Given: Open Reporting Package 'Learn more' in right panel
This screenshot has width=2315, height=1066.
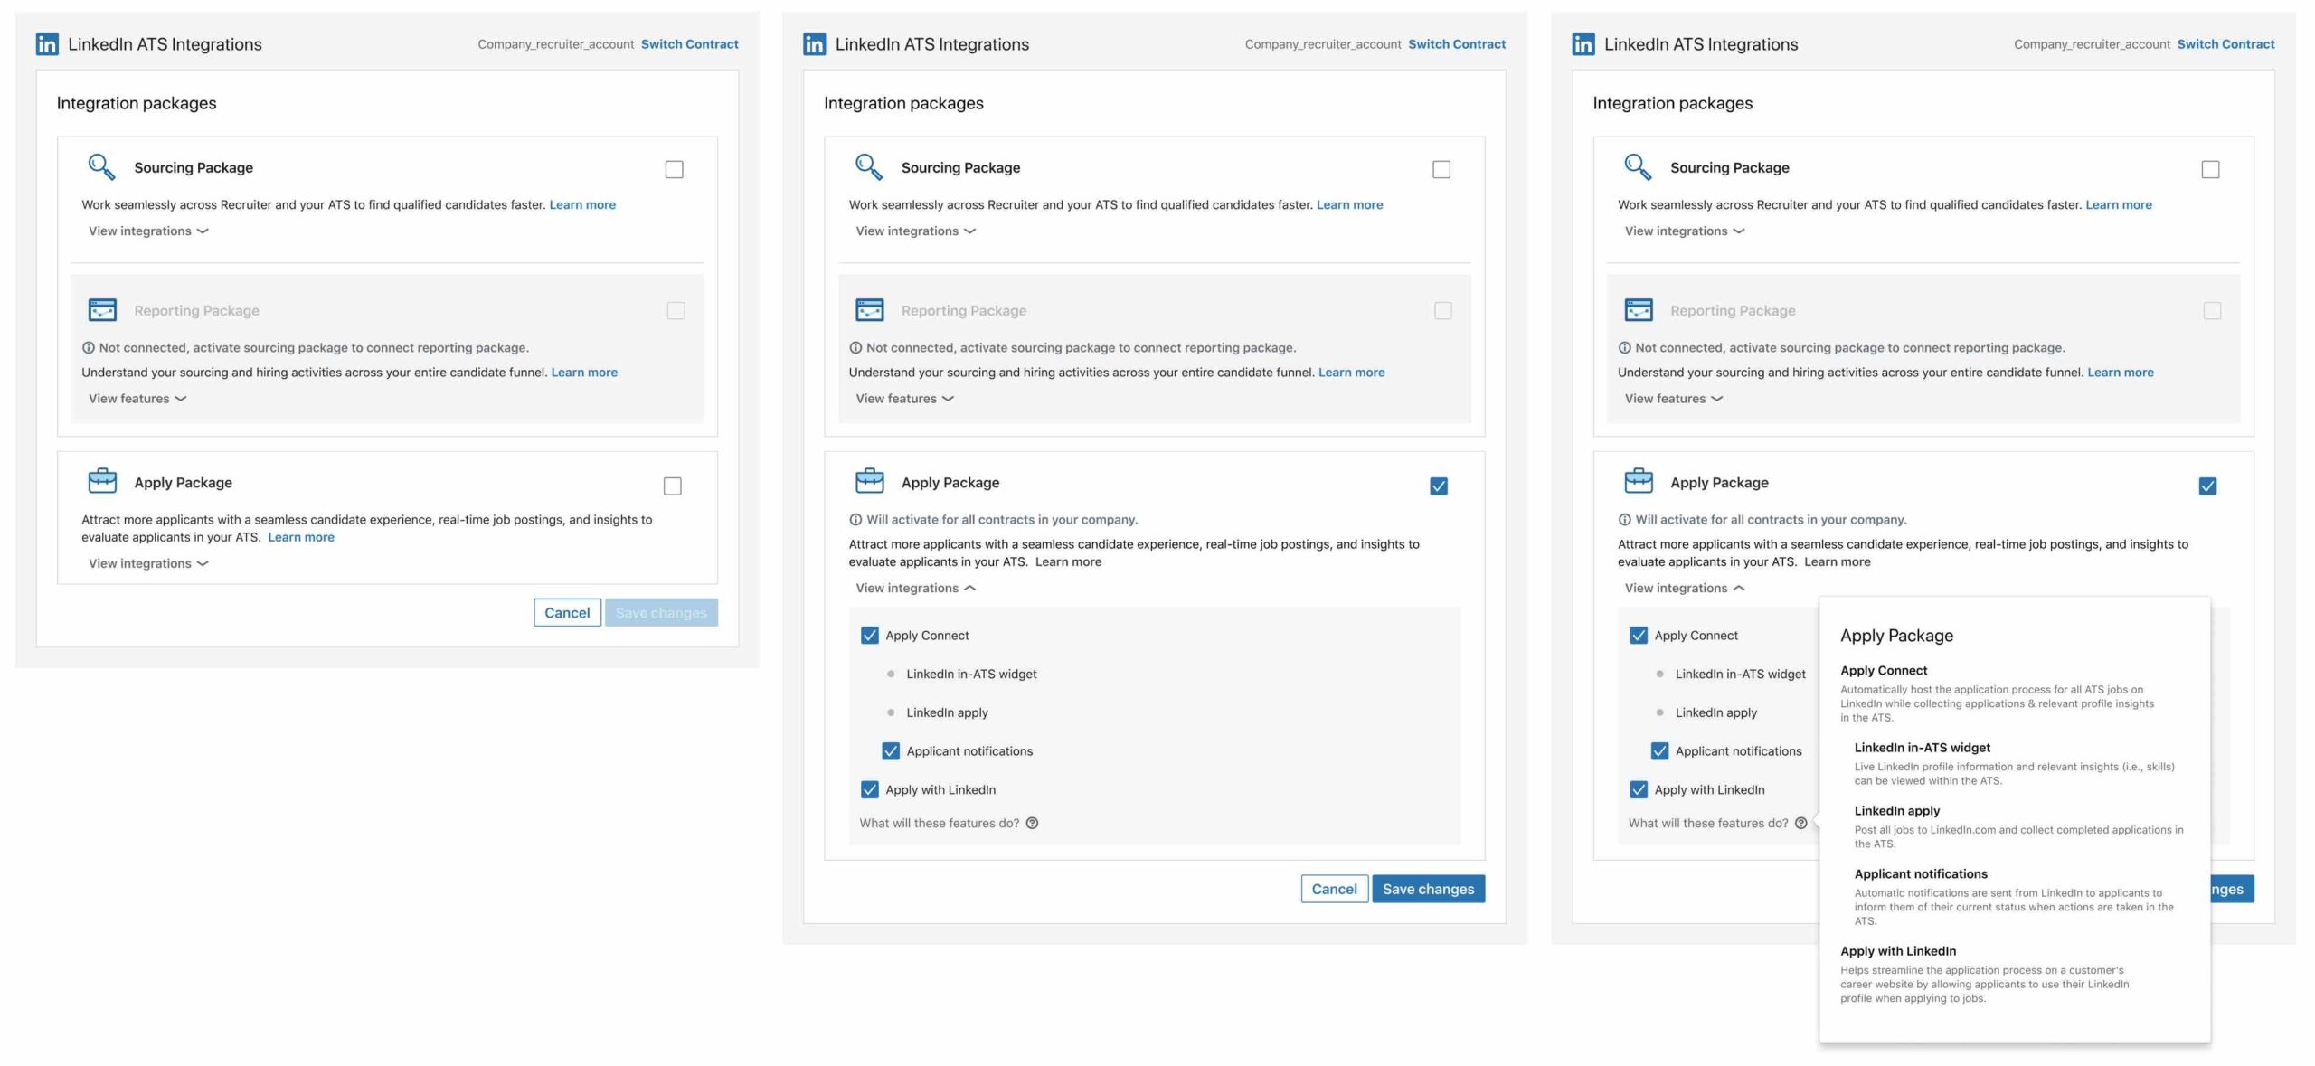Looking at the screenshot, I should (x=2120, y=373).
